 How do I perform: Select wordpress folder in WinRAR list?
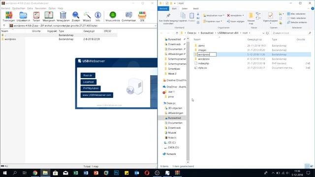[x=10, y=39]
